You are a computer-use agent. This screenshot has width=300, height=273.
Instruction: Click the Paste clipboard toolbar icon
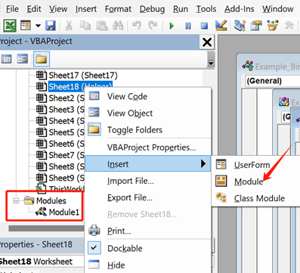(102, 26)
